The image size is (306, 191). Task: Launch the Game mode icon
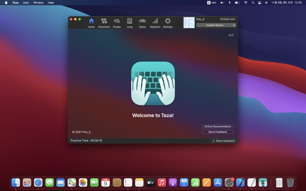[142, 23]
